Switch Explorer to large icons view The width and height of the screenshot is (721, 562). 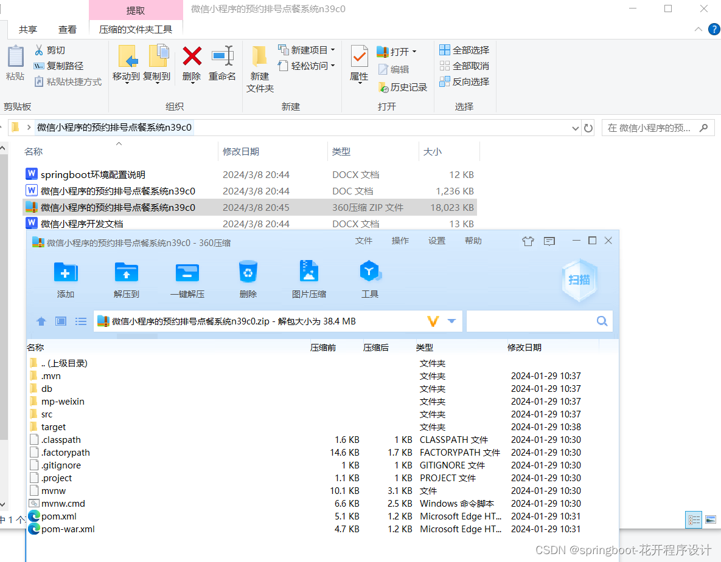711,519
